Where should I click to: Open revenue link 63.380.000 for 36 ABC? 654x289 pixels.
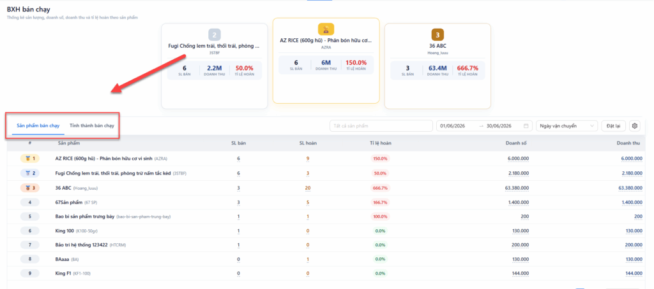click(630, 188)
